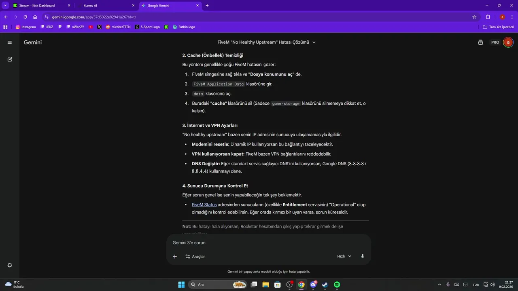This screenshot has height=291, width=518.
Task: Open the Chrome tab search dropdown
Action: 5,5
